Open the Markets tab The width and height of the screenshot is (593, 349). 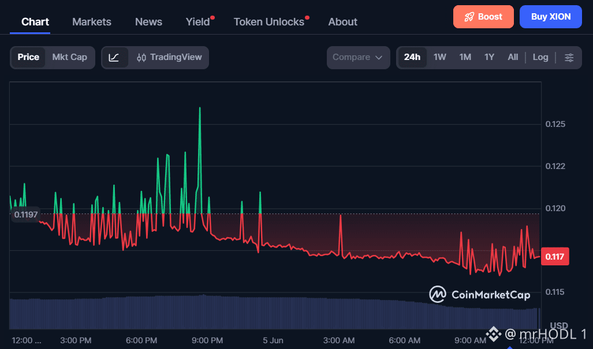[92, 22]
